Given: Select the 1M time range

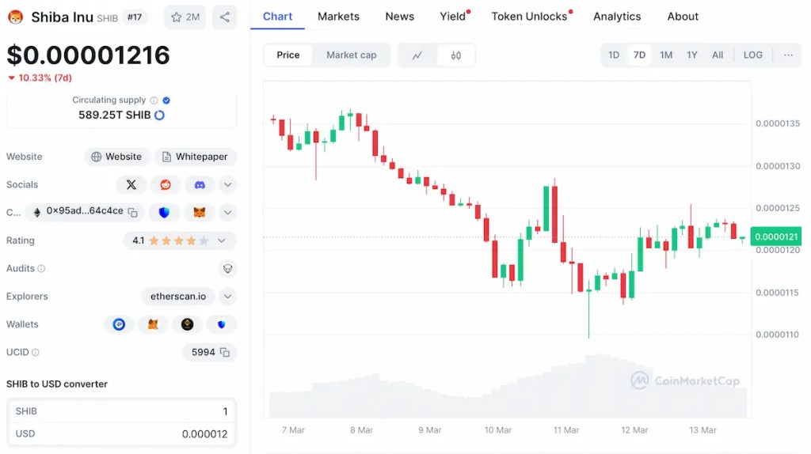Looking at the screenshot, I should [666, 55].
